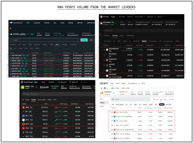Click the Micron icon in MUUSDT row
This screenshot has height=143, width=193.
107,65
